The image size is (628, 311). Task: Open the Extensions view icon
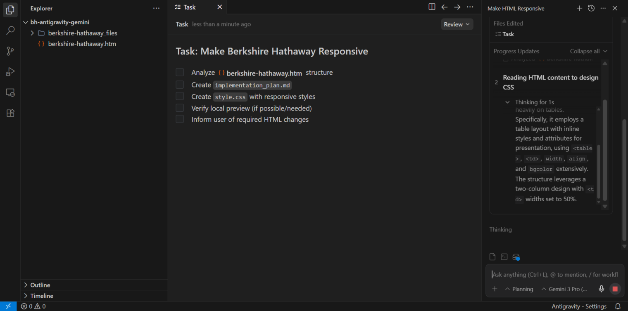click(10, 113)
